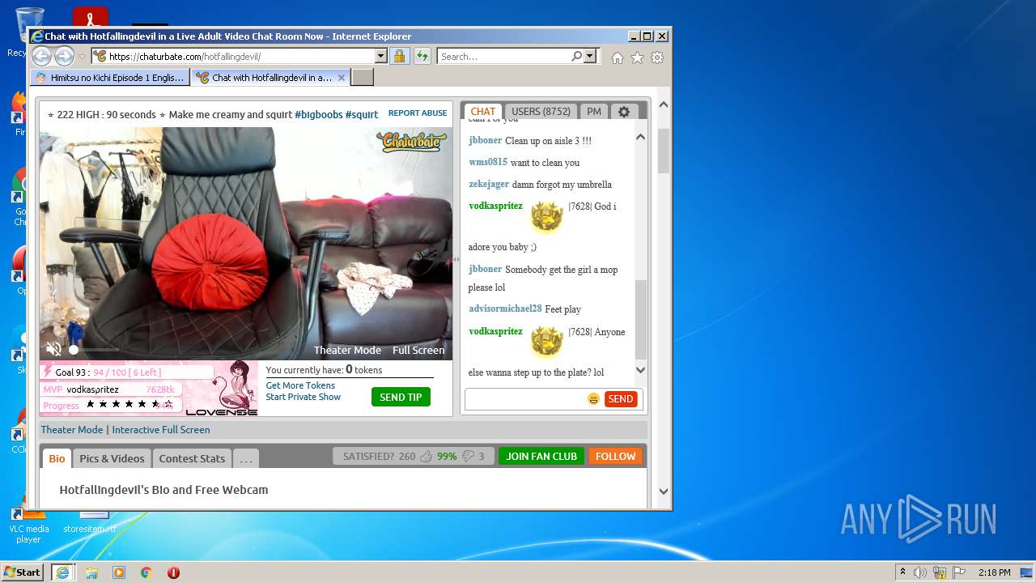Open the Favorites star icon
The height and width of the screenshot is (583, 1036).
tap(637, 57)
